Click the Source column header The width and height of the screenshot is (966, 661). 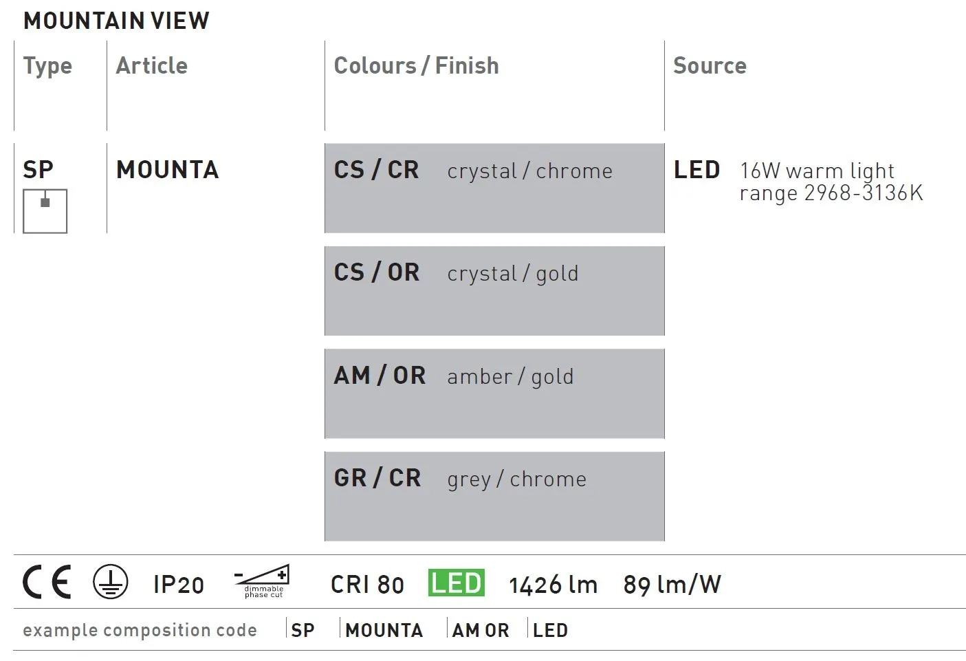[710, 65]
